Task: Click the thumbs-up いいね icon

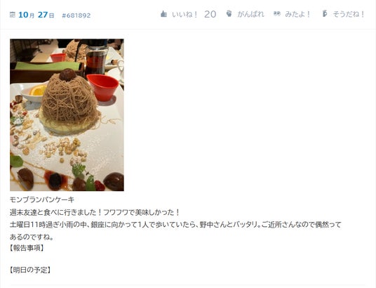Action: [x=163, y=14]
